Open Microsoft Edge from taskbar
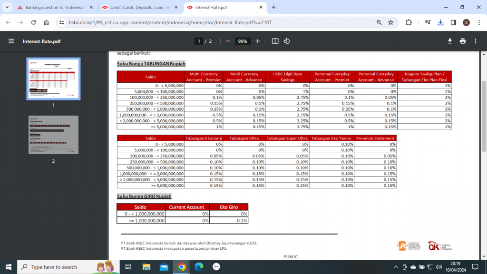 [199, 267]
